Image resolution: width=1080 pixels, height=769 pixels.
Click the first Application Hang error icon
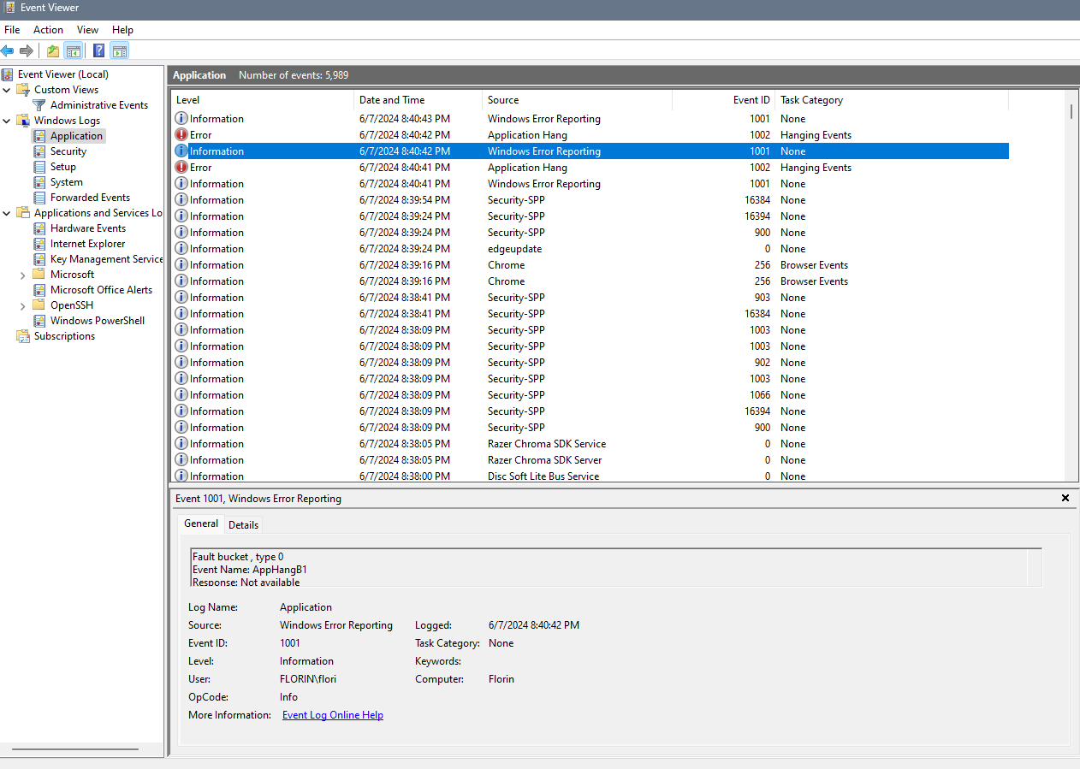click(181, 135)
